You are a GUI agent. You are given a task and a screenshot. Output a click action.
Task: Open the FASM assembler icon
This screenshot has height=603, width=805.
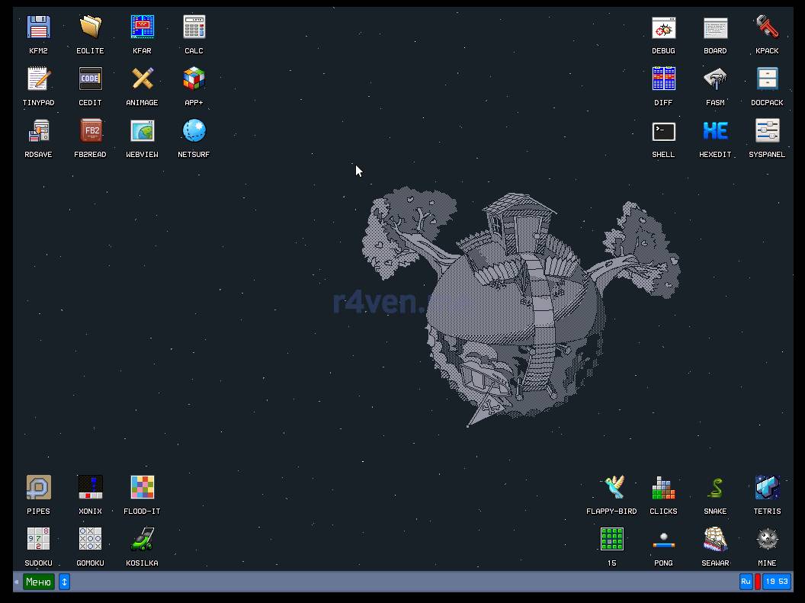(715, 79)
